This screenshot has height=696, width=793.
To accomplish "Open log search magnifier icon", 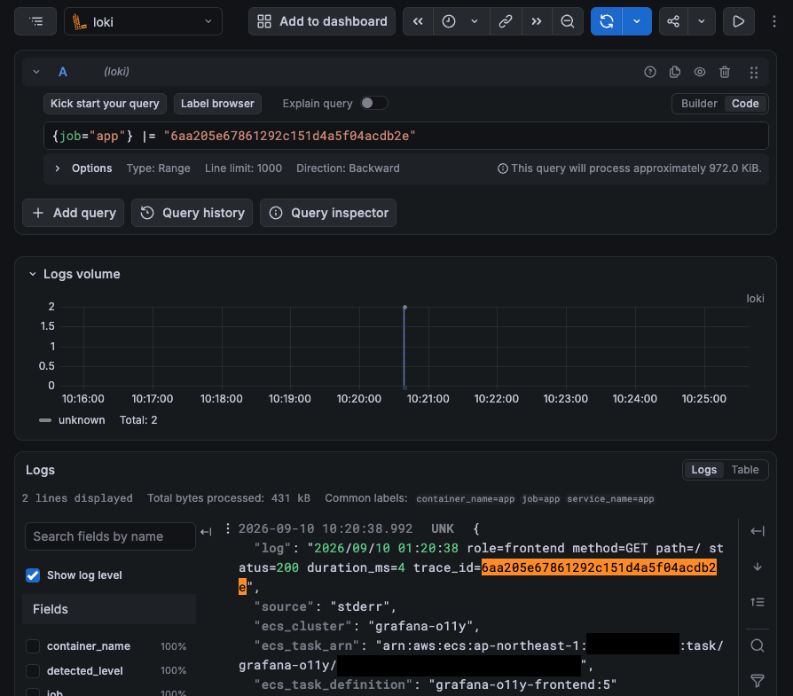I will tap(758, 645).
